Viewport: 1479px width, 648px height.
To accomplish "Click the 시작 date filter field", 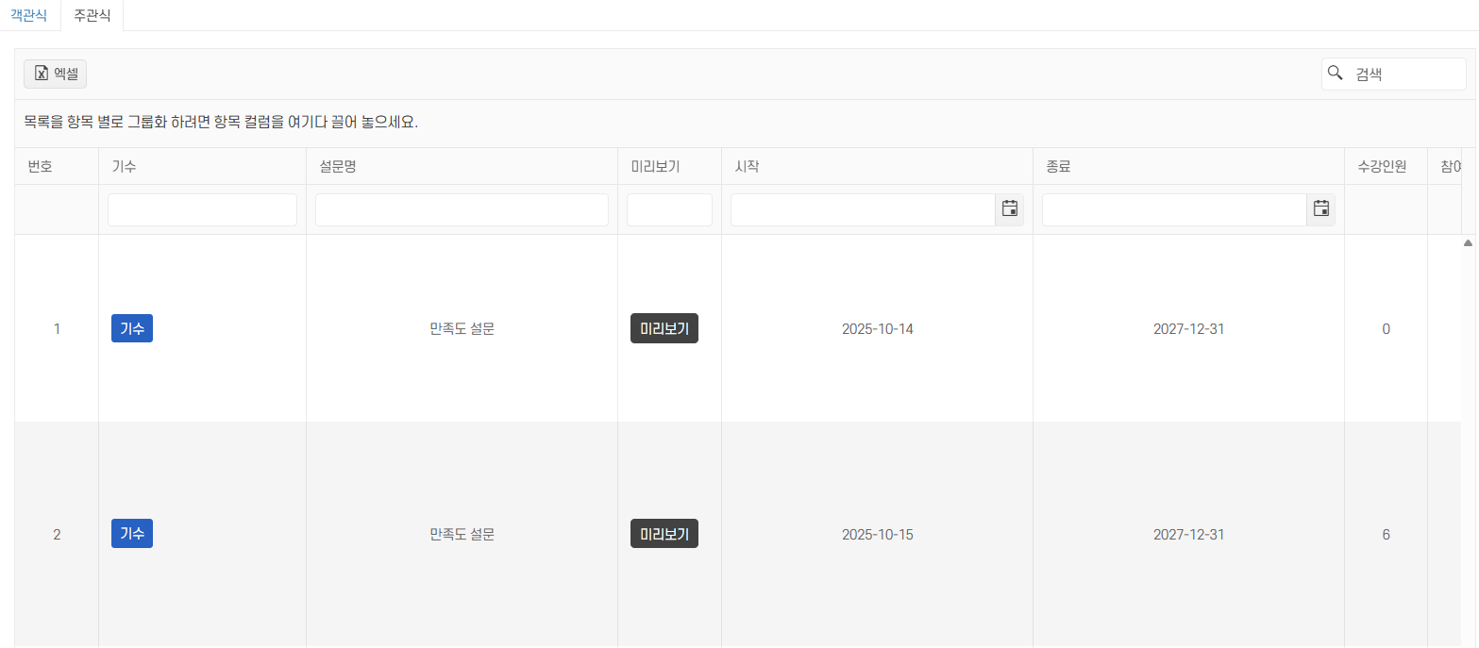I will click(x=863, y=209).
